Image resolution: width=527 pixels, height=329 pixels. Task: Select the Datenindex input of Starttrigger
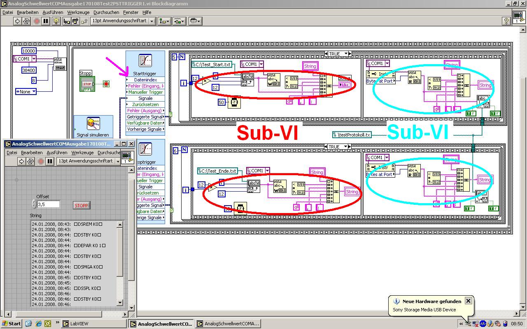coord(145,80)
